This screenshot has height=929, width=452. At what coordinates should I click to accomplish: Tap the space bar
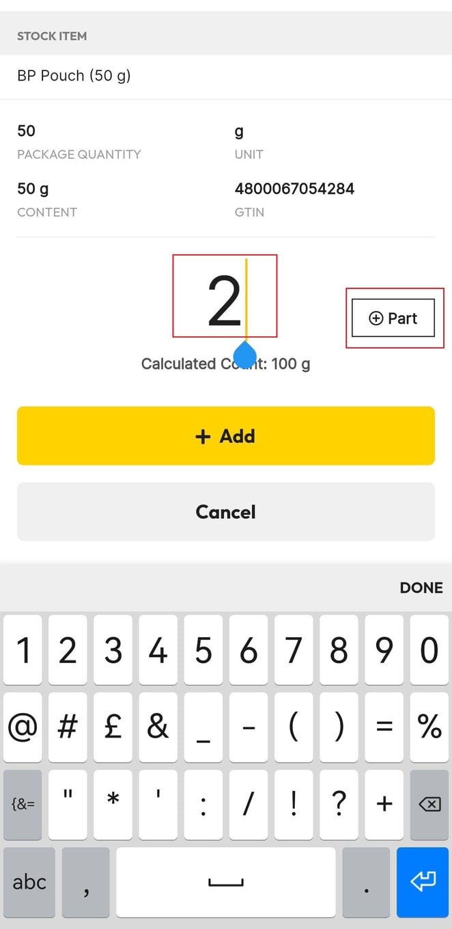tap(225, 882)
